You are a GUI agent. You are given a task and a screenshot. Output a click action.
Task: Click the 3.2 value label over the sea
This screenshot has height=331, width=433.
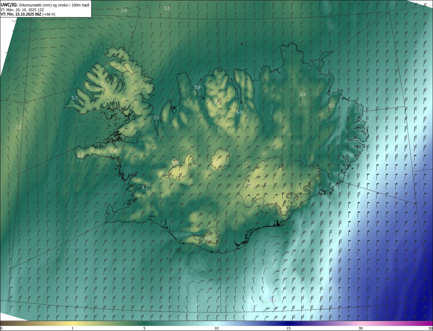click(18, 127)
